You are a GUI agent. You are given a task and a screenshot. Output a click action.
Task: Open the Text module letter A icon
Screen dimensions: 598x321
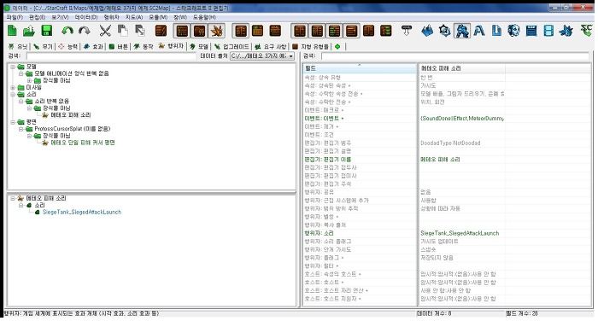click(x=479, y=31)
